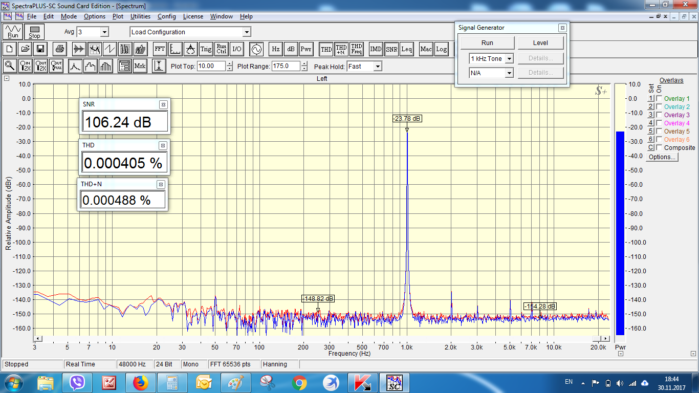The image size is (699, 393).
Task: Open the Avg count dropdown
Action: (104, 32)
